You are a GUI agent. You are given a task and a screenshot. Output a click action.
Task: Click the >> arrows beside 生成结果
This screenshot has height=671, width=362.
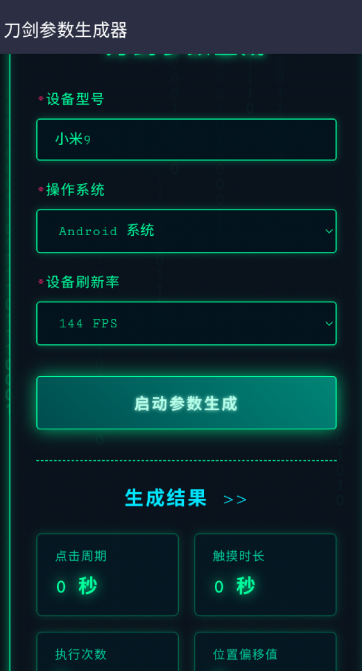[x=234, y=499]
